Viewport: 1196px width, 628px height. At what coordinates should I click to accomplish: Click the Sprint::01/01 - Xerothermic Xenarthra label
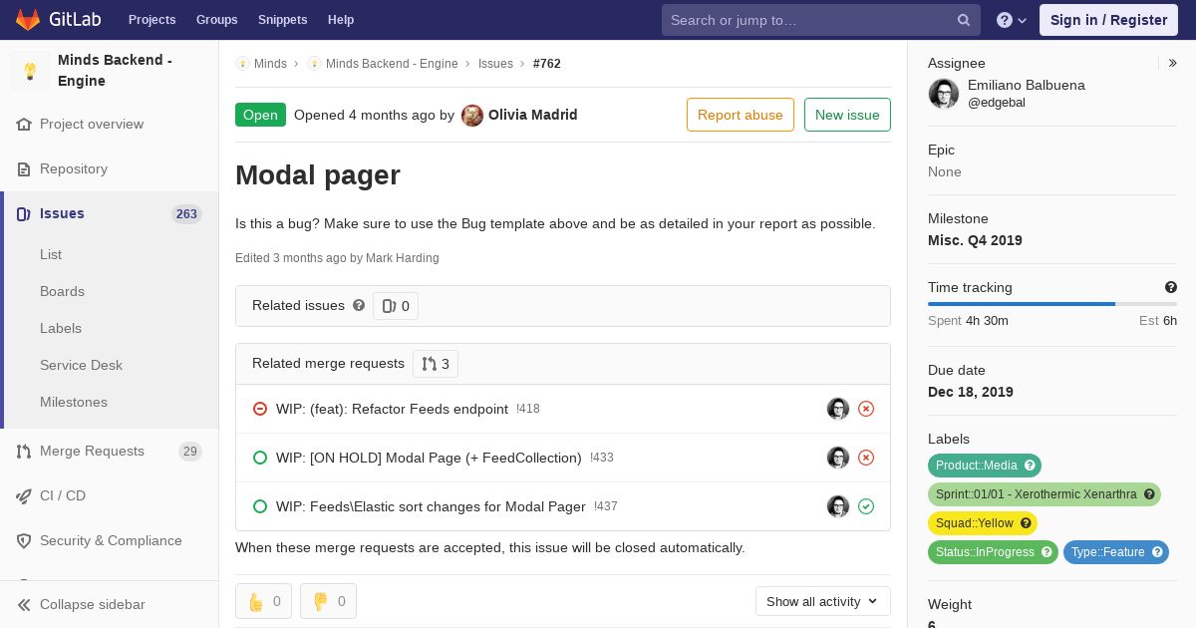pos(1045,494)
